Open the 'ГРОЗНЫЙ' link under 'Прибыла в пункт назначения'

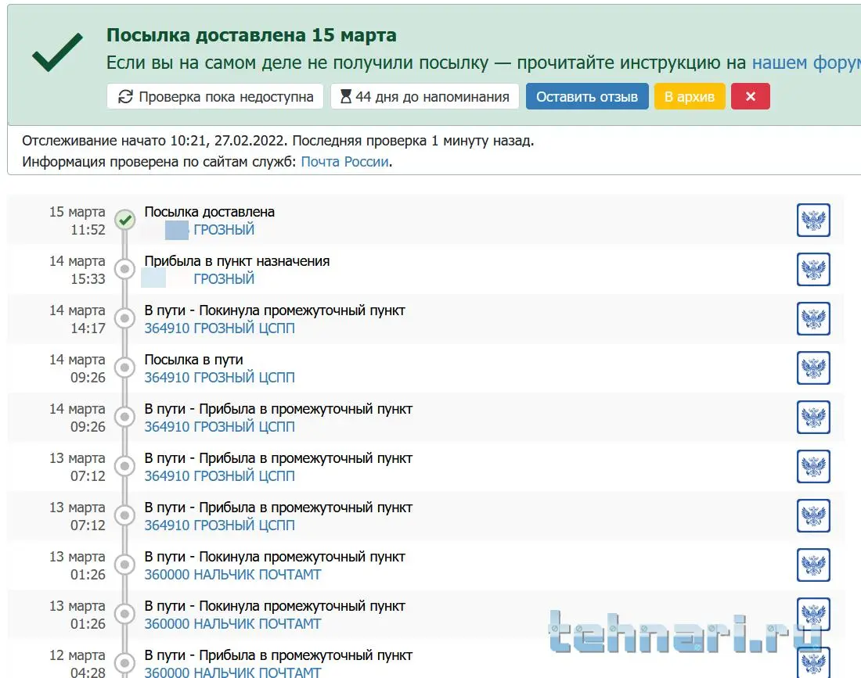pyautogui.click(x=224, y=278)
